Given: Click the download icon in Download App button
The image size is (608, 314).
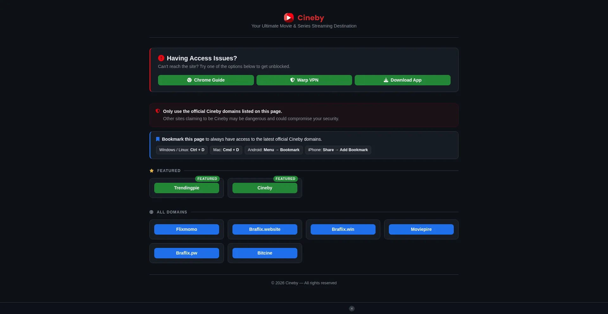Looking at the screenshot, I should tap(386, 80).
